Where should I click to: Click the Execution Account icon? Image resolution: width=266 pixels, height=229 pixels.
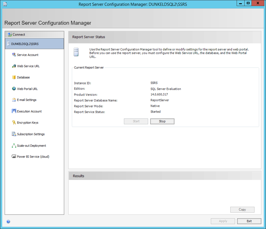(14, 111)
